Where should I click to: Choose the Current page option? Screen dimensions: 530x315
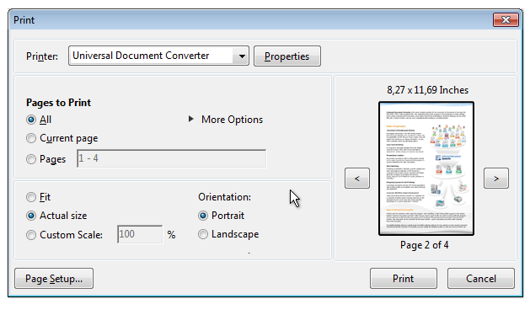tap(31, 138)
